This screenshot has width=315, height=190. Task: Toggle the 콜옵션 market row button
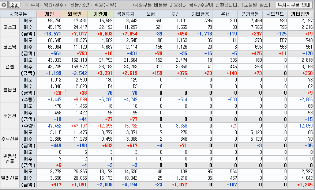(10, 90)
